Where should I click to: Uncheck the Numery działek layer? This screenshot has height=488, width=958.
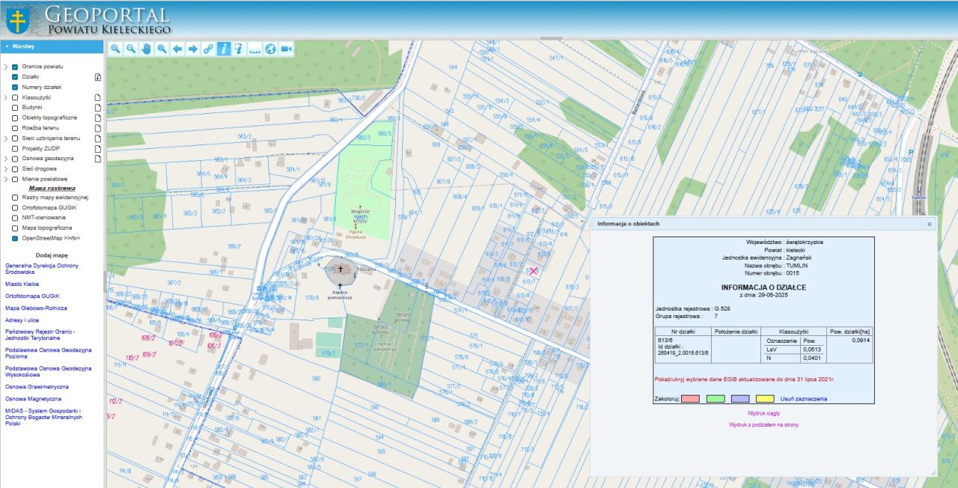tap(15, 87)
